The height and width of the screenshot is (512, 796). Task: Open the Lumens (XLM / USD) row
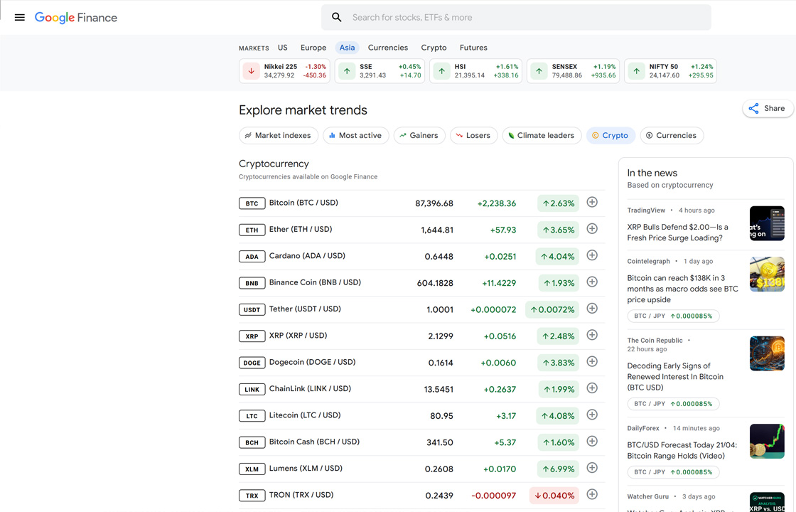click(421, 469)
